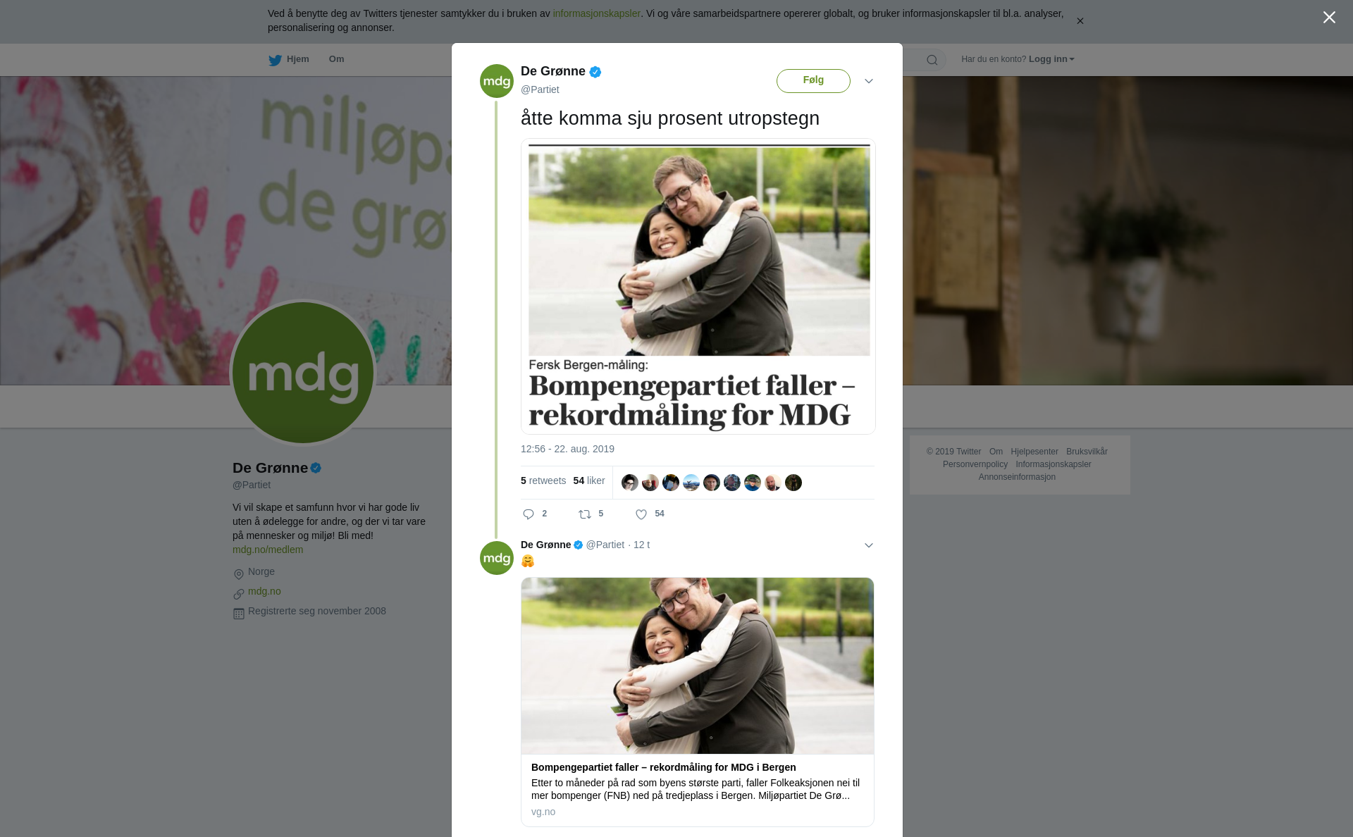
Task: Expand the chevron menu next to Følg
Action: (869, 81)
